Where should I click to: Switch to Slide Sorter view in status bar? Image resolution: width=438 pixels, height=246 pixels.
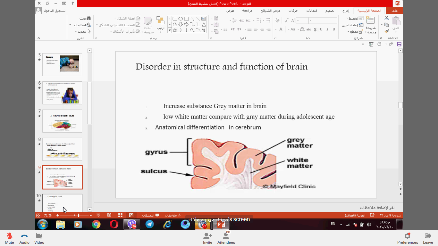pos(120,215)
